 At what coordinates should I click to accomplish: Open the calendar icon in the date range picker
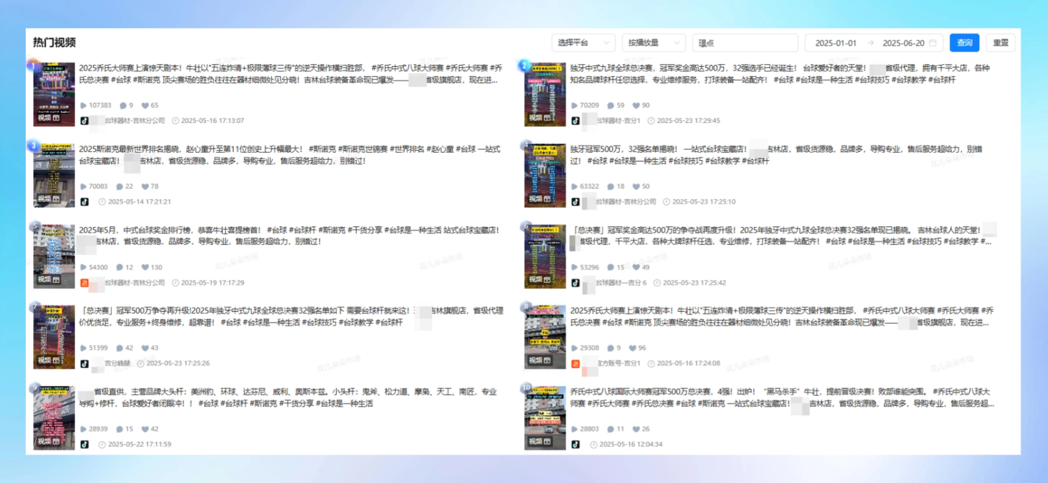pos(933,43)
